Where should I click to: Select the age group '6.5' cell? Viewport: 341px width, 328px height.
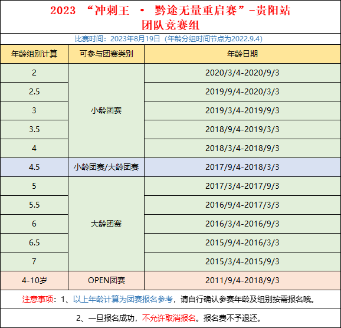coord(34,242)
